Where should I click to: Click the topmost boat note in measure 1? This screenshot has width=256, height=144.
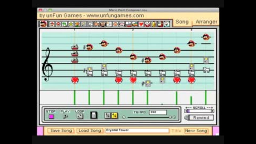coord(75,47)
